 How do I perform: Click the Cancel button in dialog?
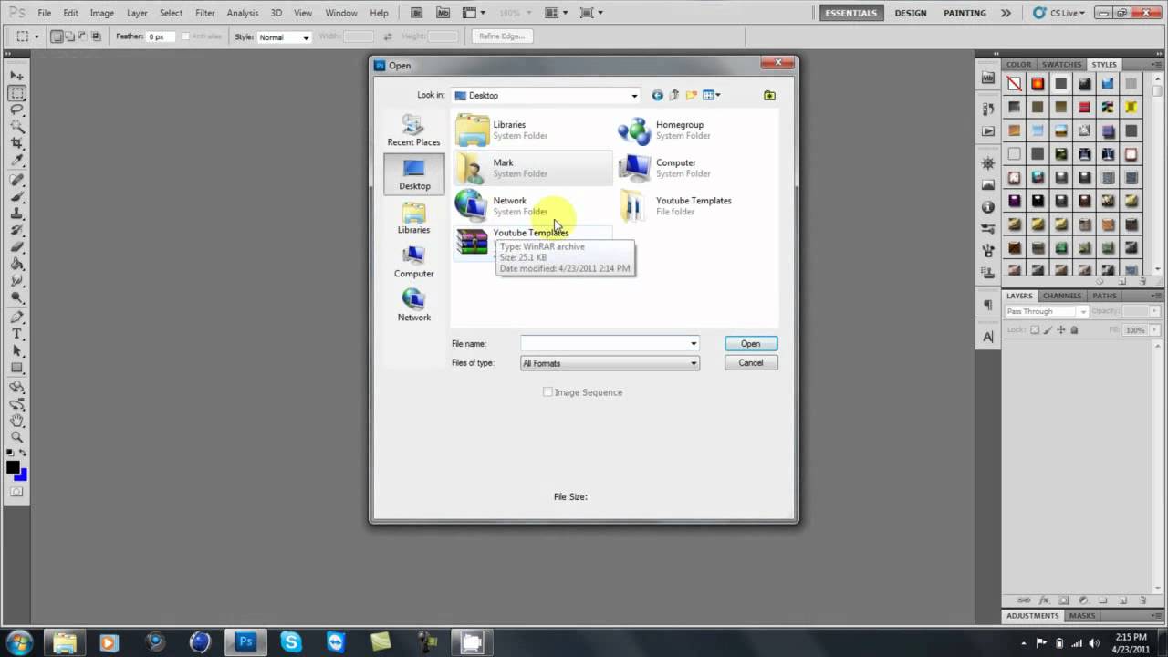pyautogui.click(x=750, y=363)
